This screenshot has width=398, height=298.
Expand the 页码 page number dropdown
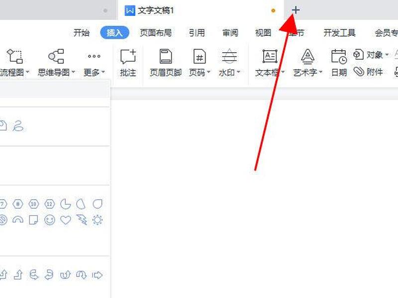208,72
